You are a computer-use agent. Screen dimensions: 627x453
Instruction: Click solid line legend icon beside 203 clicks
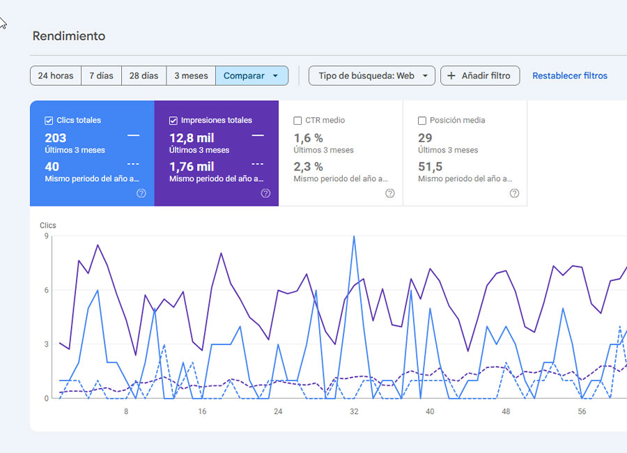[133, 135]
